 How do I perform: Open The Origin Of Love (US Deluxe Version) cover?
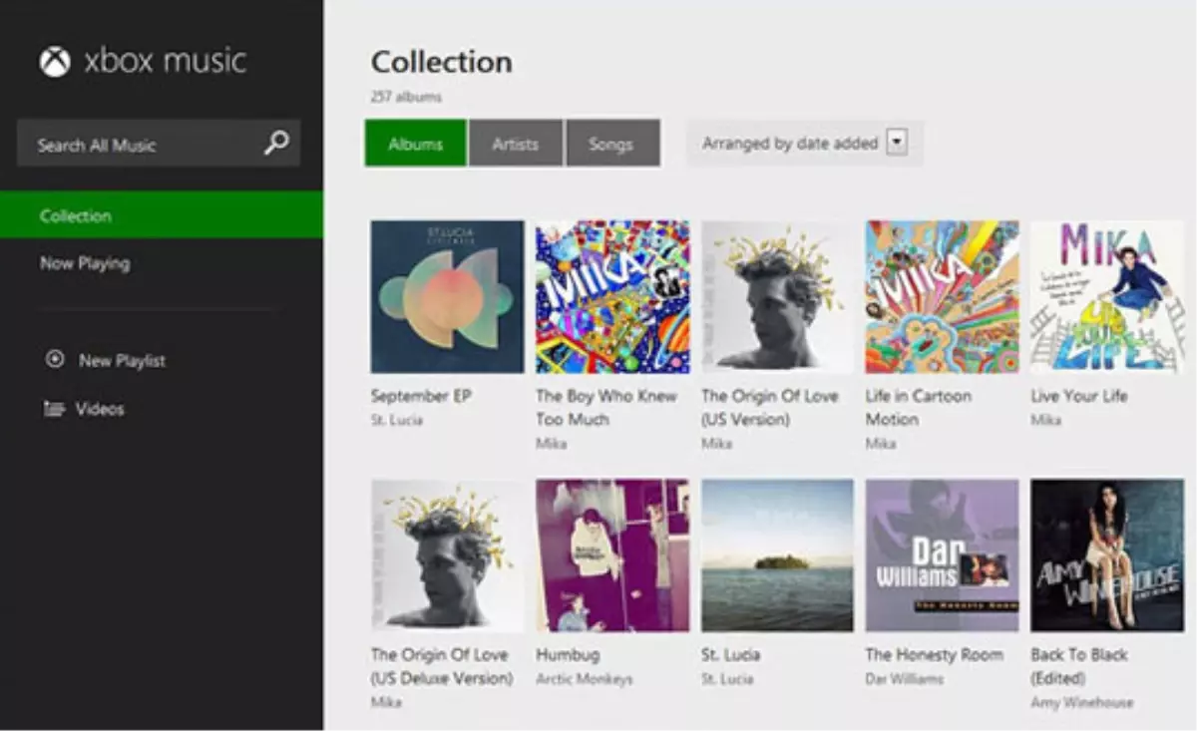click(x=447, y=555)
